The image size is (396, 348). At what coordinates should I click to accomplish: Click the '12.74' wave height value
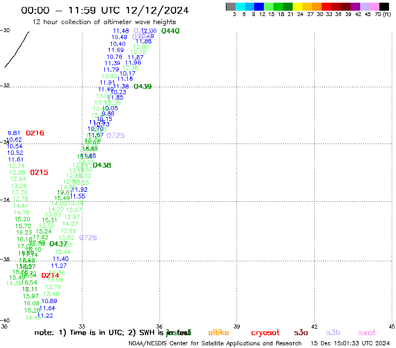tap(17, 166)
